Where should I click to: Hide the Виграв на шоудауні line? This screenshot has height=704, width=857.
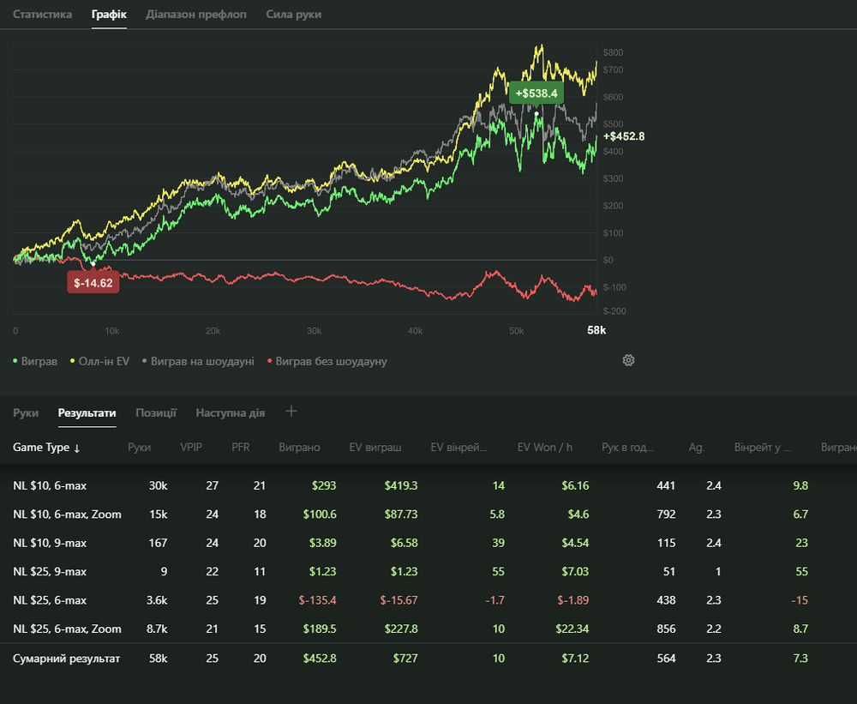click(197, 362)
